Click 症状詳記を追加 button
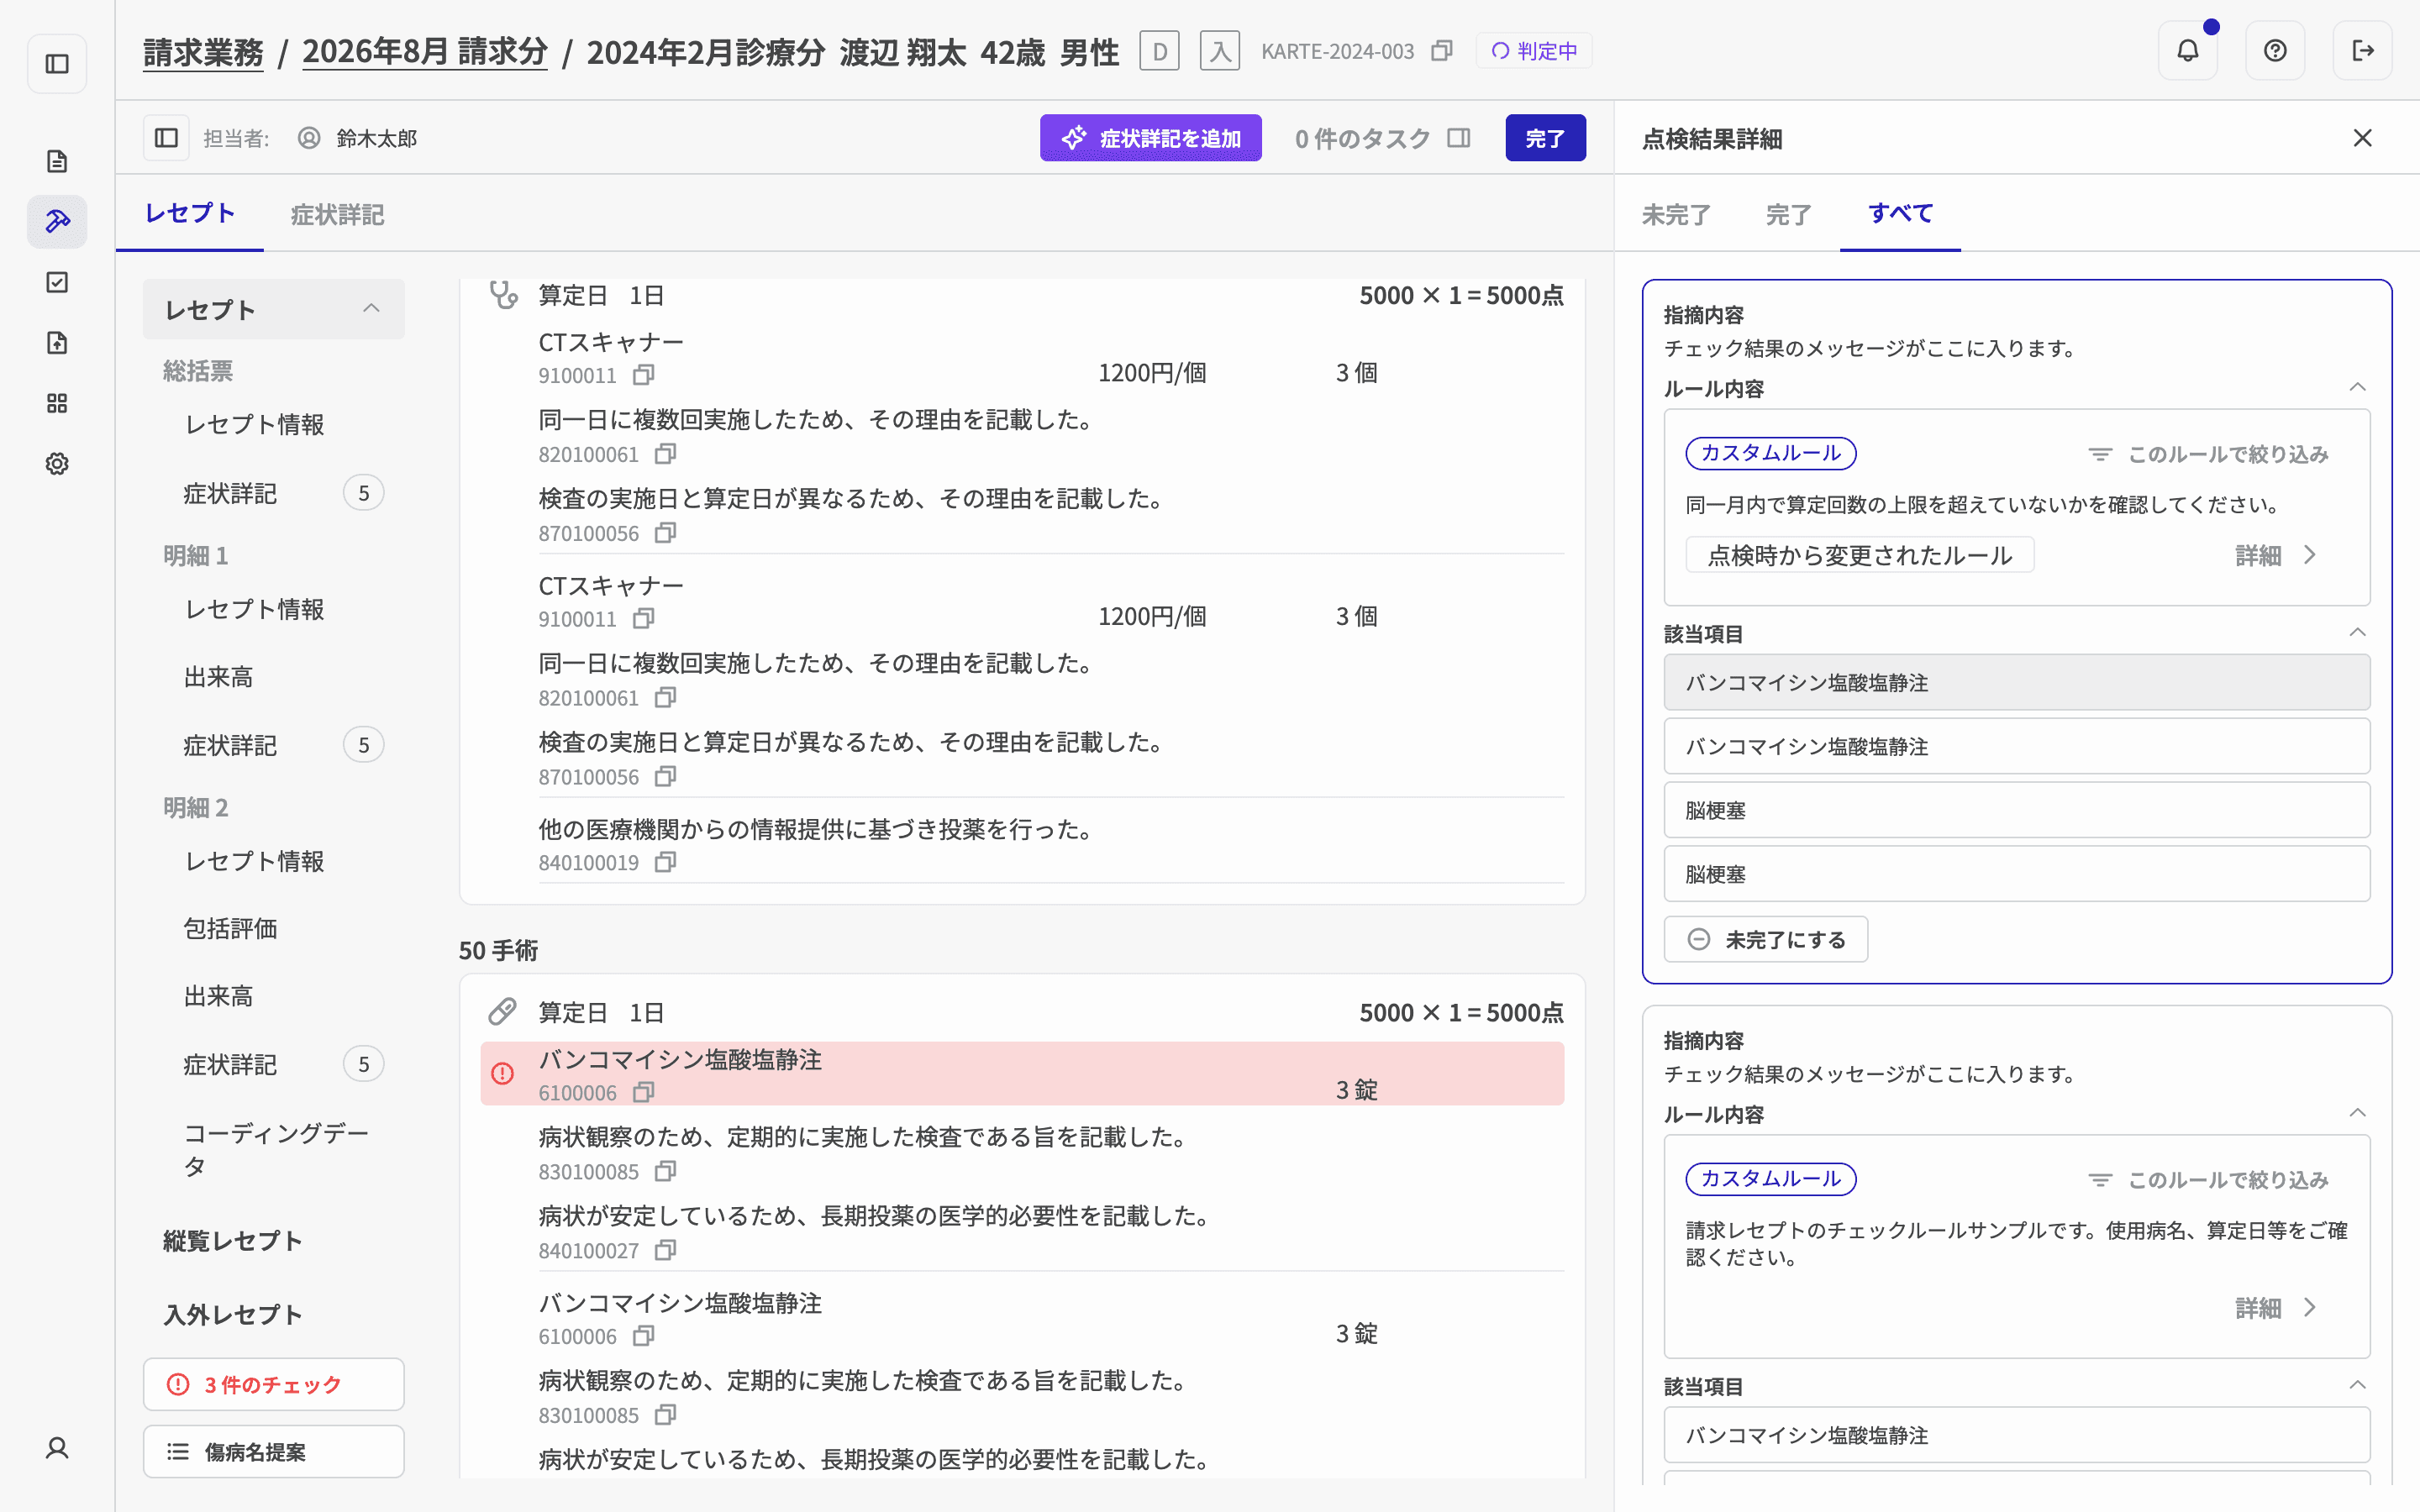 click(1150, 138)
